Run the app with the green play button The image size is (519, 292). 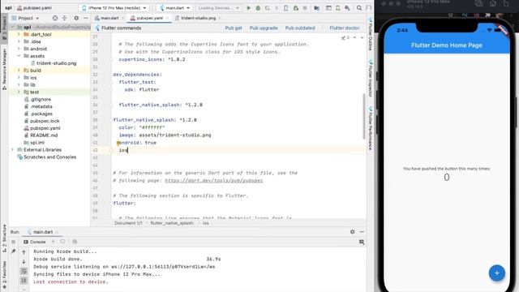(x=249, y=7)
